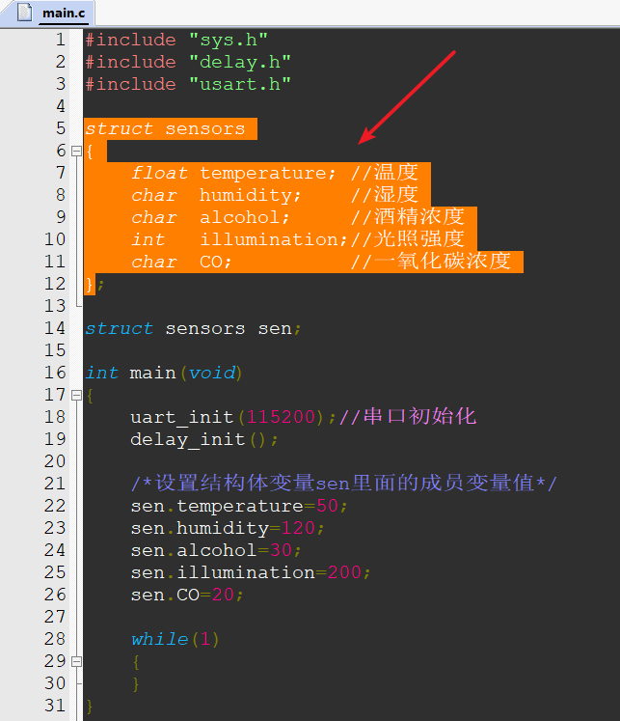This screenshot has width=620, height=721.
Task: Click the delay_init() call
Action: pos(204,439)
